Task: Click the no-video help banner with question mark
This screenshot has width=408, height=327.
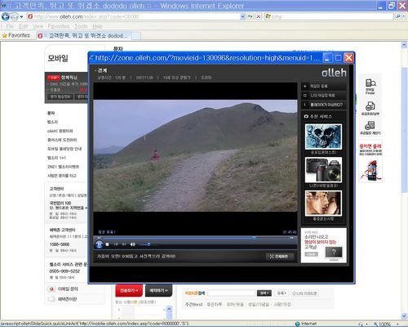Action: pos(323,245)
